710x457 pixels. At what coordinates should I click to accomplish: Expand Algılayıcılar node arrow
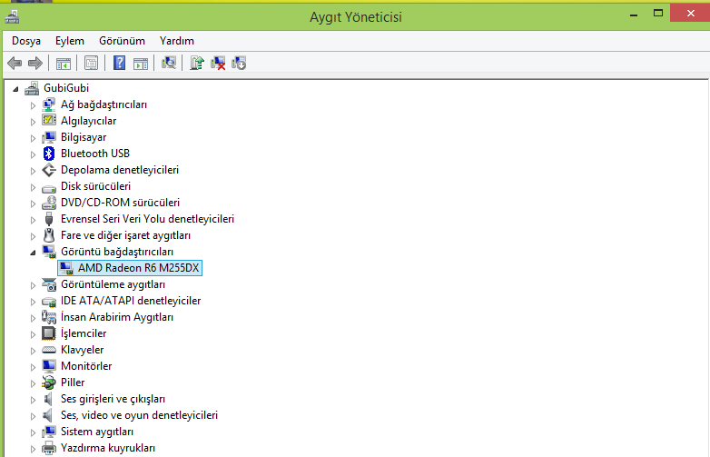(x=33, y=122)
